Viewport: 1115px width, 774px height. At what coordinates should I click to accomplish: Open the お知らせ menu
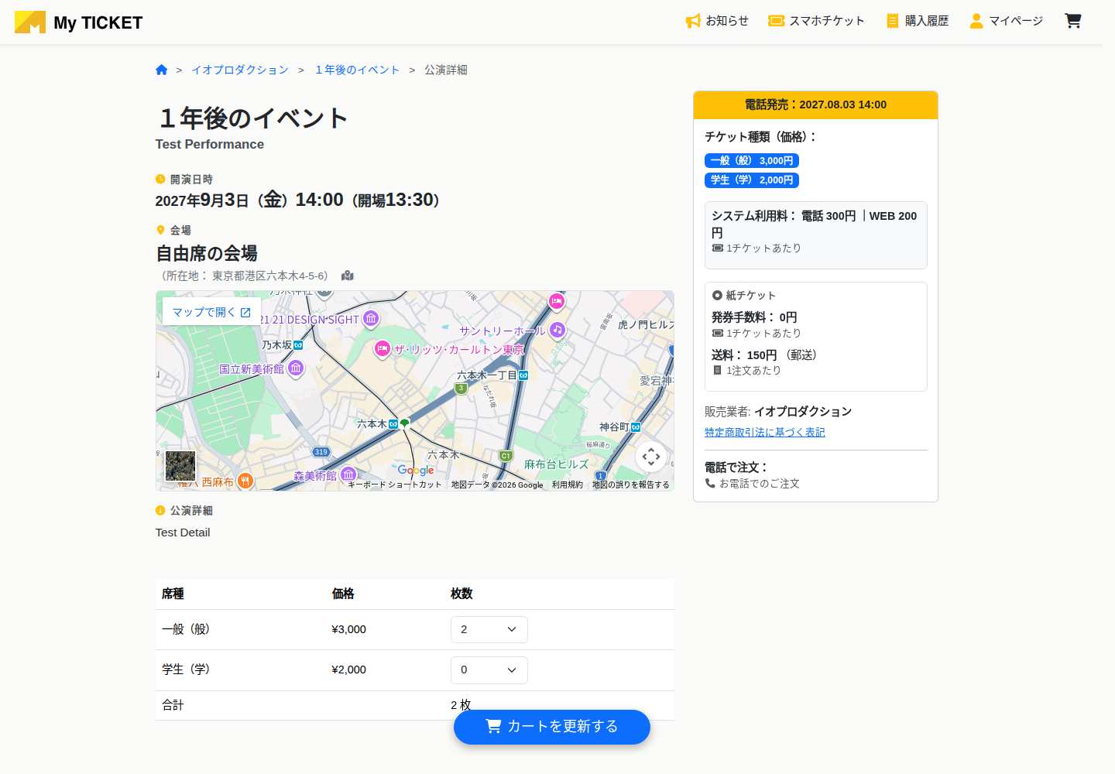click(x=717, y=21)
